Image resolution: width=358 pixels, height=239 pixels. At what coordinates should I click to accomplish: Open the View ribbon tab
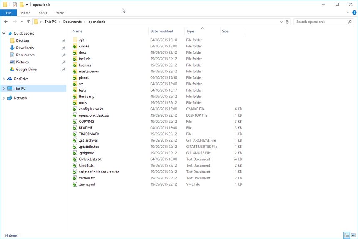[x=60, y=13]
